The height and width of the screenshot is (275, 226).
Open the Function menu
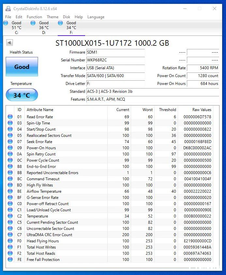click(34, 17)
